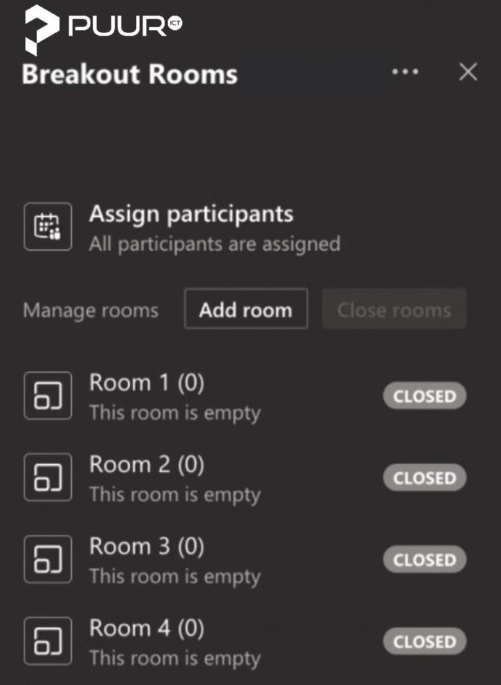Select the Room 3 breakout room icon

[47, 559]
